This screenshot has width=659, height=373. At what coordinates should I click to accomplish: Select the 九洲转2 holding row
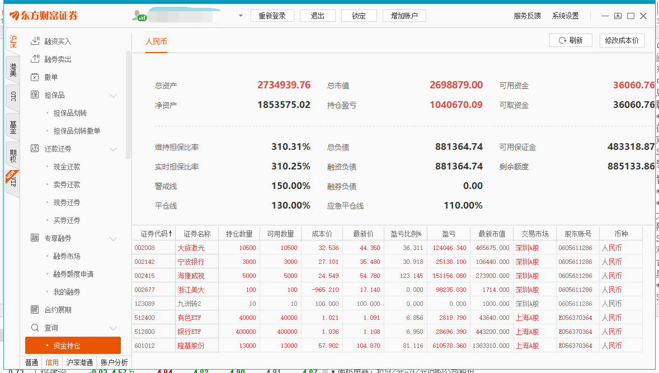[x=388, y=303]
